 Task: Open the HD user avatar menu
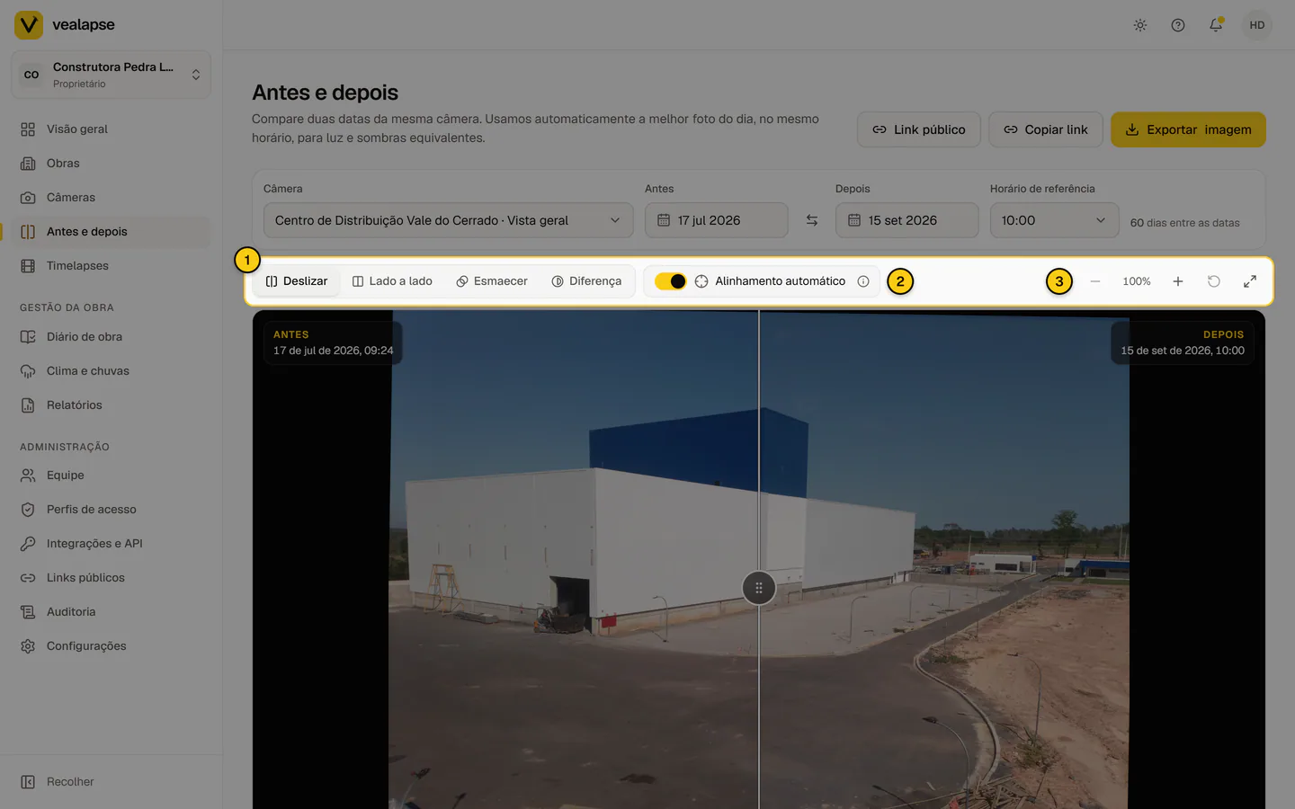[x=1257, y=25]
